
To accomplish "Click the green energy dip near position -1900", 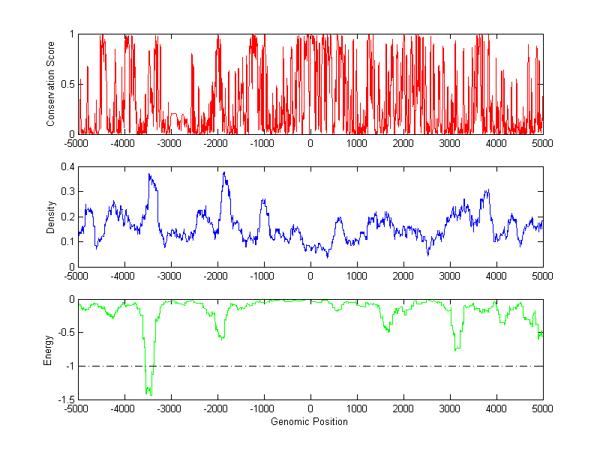I will pyautogui.click(x=222, y=337).
